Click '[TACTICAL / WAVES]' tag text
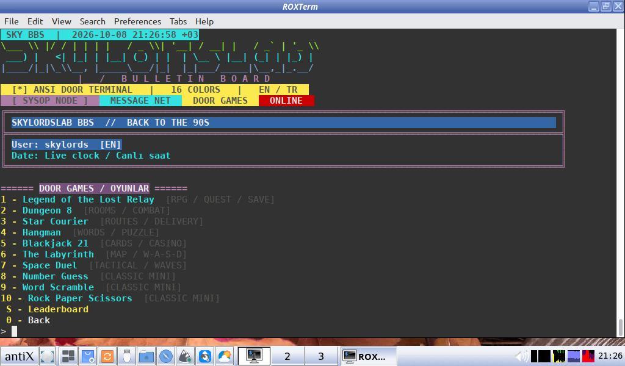The width and height of the screenshot is (625, 366). click(137, 265)
